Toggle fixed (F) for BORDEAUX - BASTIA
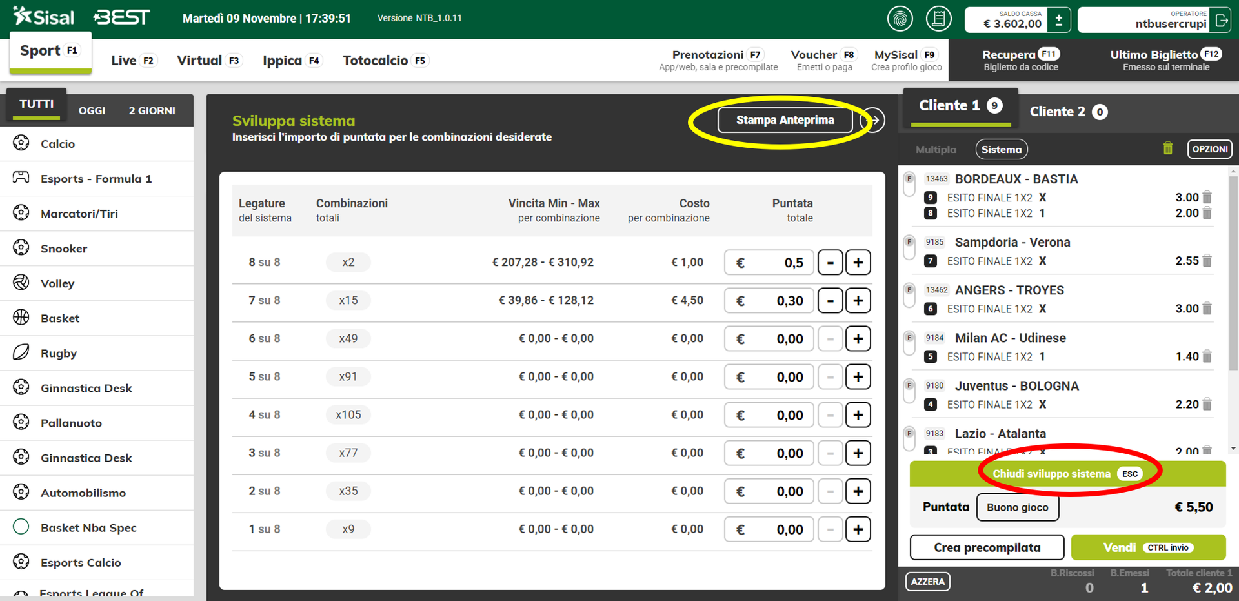The width and height of the screenshot is (1239, 601). 909,184
